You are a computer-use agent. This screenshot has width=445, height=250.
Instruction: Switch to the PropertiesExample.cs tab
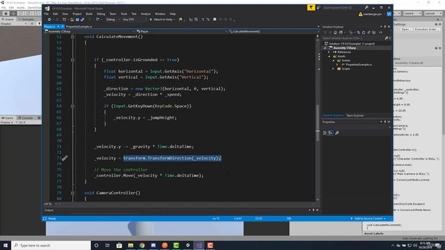coord(79,26)
